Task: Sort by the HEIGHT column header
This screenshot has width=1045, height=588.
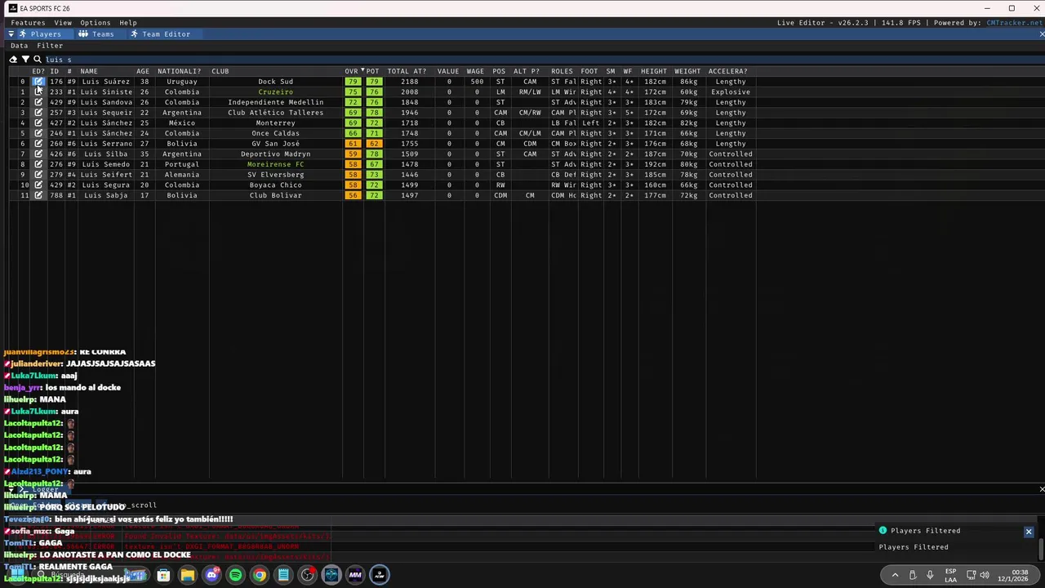Action: 653,71
